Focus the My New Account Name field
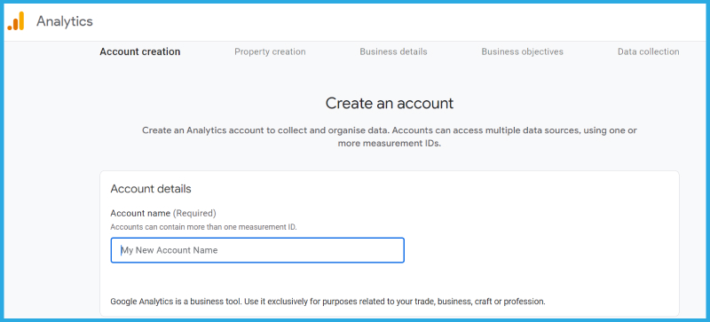 pyautogui.click(x=257, y=250)
